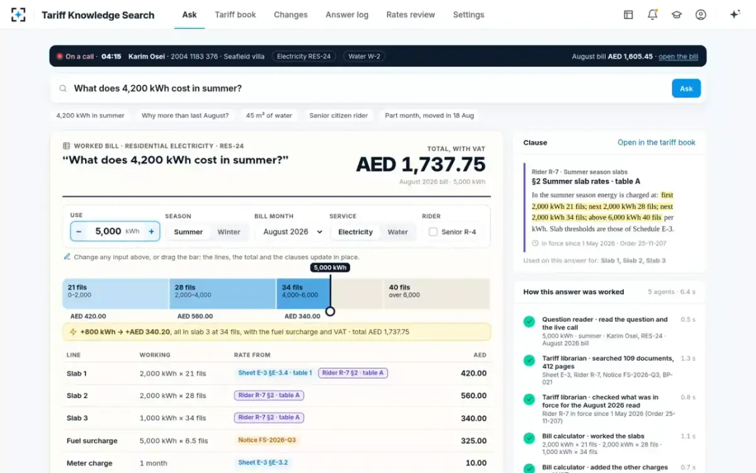Click the 28 fils slab bar segment
Image resolution: width=756 pixels, height=473 pixels.
click(x=222, y=294)
